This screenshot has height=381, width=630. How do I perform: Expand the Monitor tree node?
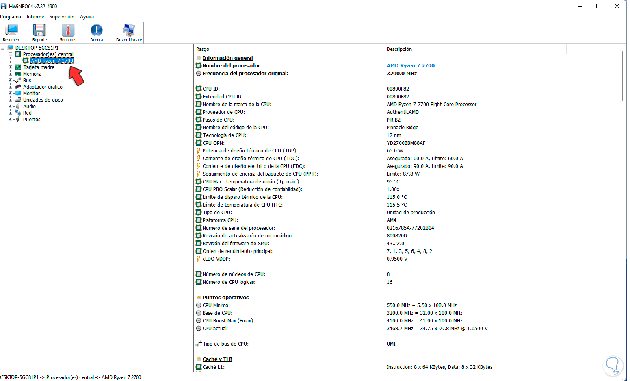11,93
